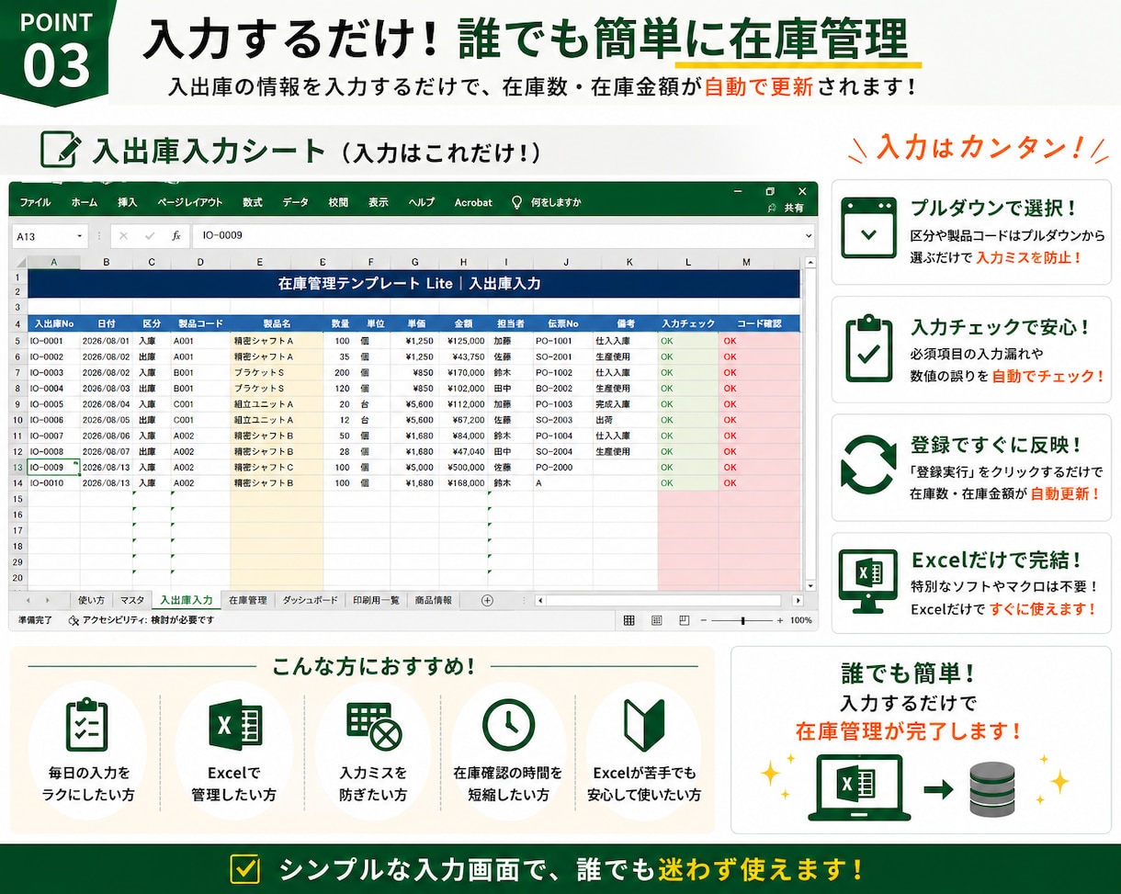The height and width of the screenshot is (894, 1121).
Task: Click the 共有 share button
Action: pos(787,209)
